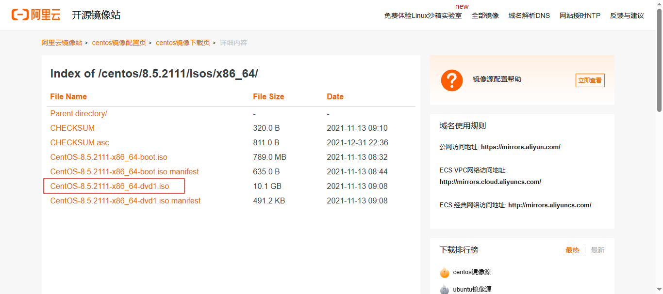Image resolution: width=663 pixels, height=294 pixels.
Task: Click the orange question mark help icon
Action: coord(452,80)
